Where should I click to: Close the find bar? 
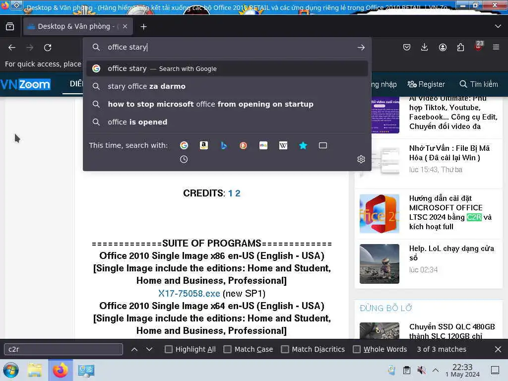[x=498, y=349]
